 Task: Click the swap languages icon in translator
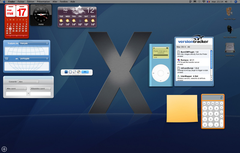pyautogui.click(x=7, y=59)
